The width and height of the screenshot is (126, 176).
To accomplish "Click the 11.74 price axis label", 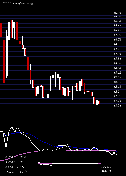I will click(117, 101).
